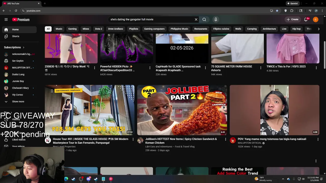326x183 pixels.
Task: Open more options for TWICE x This Is For short
Action: coord(316,68)
